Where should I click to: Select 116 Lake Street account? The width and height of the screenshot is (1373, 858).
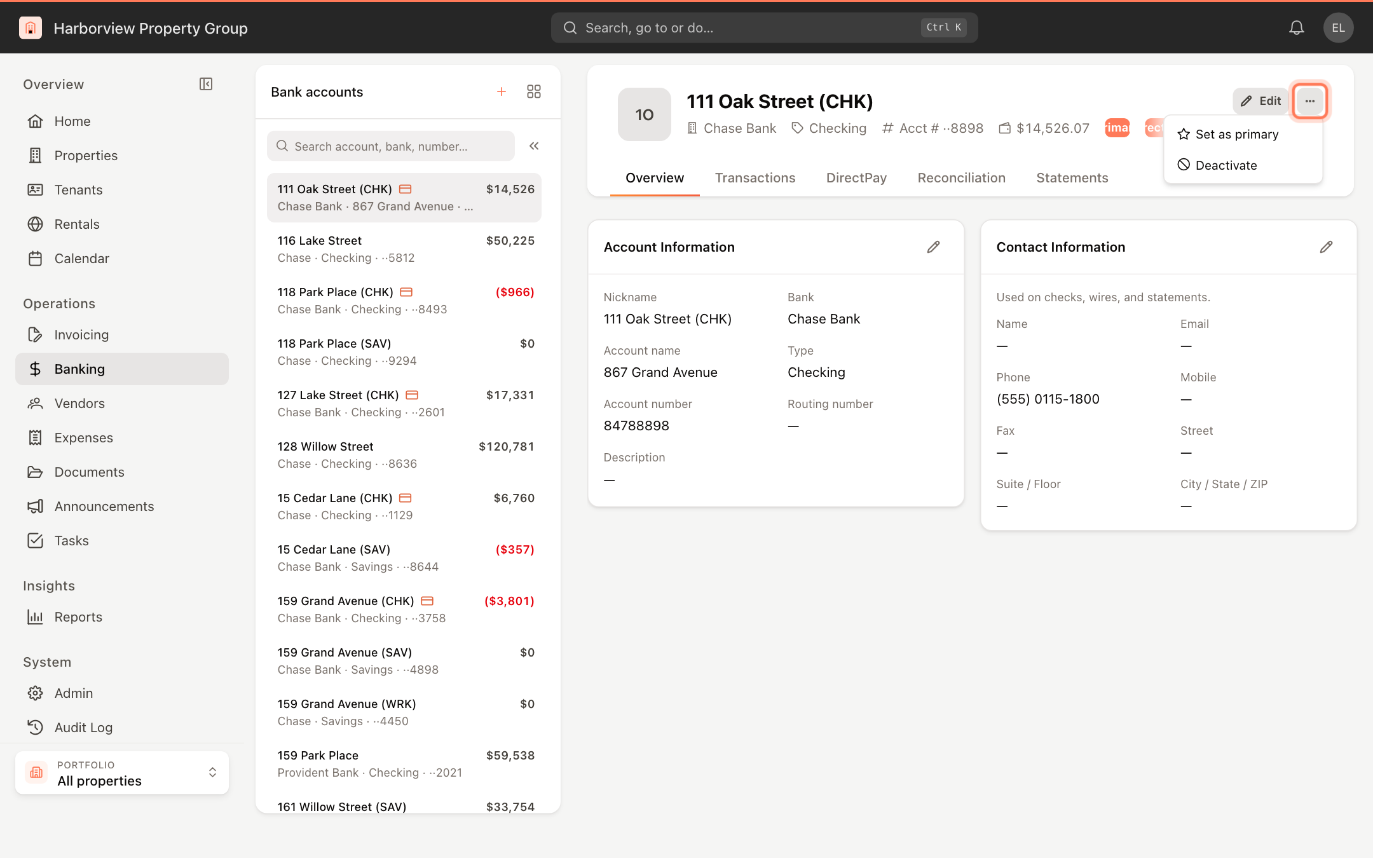click(x=404, y=249)
